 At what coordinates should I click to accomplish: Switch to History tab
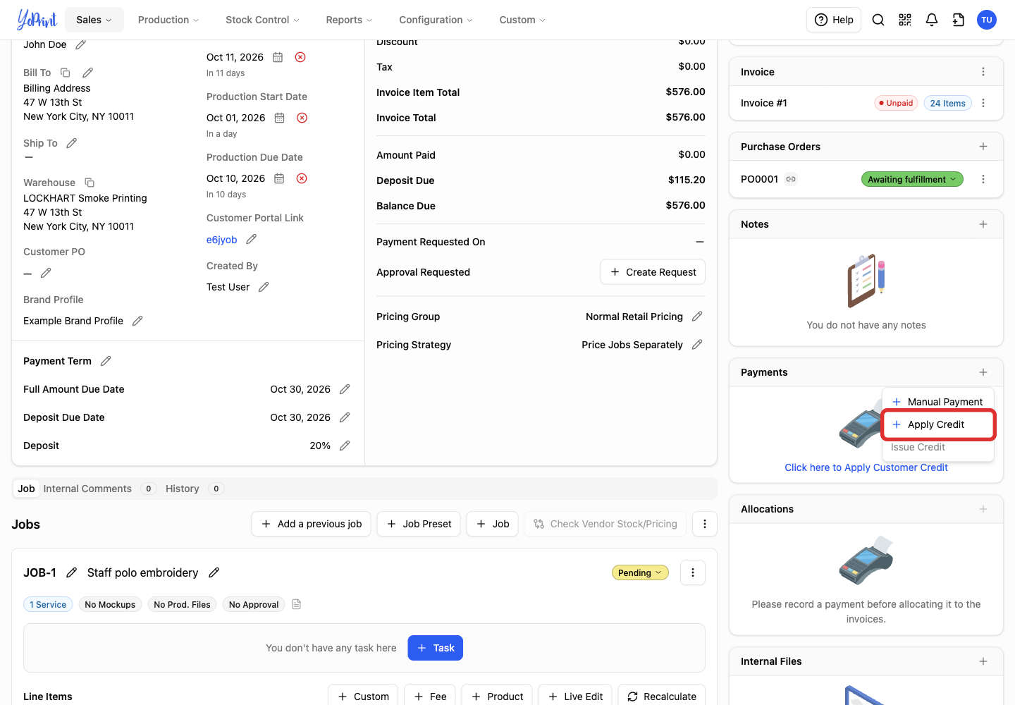pyautogui.click(x=195, y=489)
